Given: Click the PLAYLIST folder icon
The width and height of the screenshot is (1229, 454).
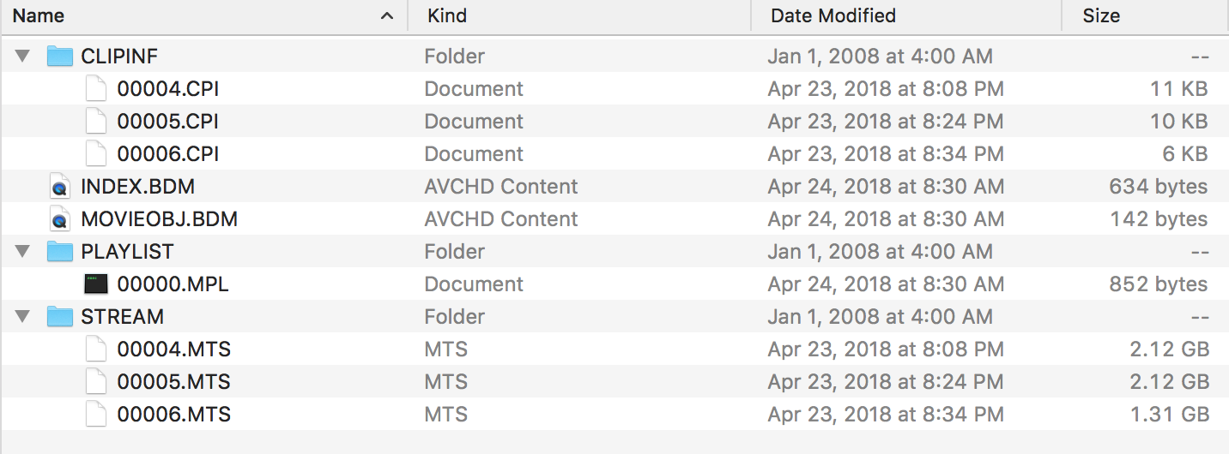Looking at the screenshot, I should [x=59, y=252].
